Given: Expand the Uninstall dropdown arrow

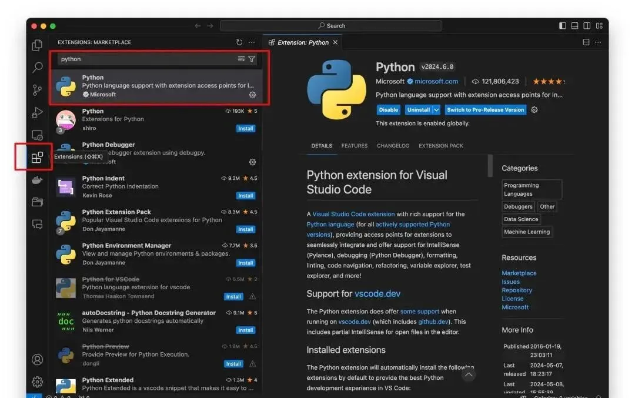Looking at the screenshot, I should point(436,110).
